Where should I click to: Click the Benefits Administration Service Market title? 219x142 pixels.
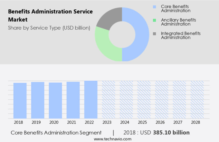coord(50,15)
